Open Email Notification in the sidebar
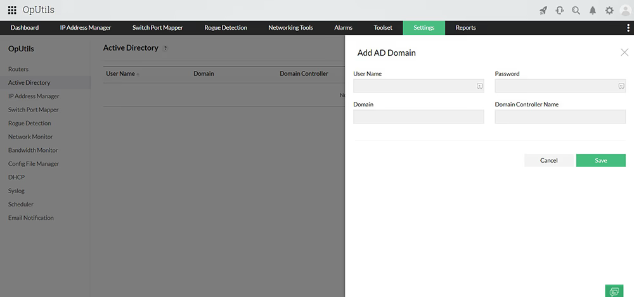The height and width of the screenshot is (297, 634). [30, 218]
